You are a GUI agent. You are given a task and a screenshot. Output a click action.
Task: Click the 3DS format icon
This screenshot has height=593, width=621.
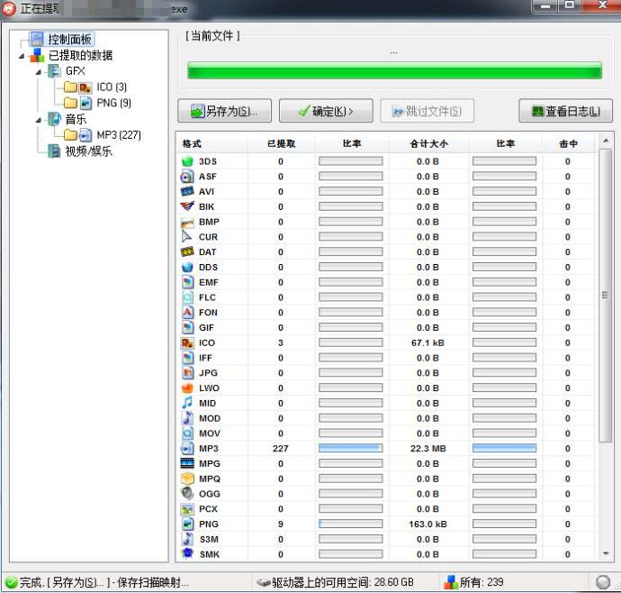coord(187,161)
